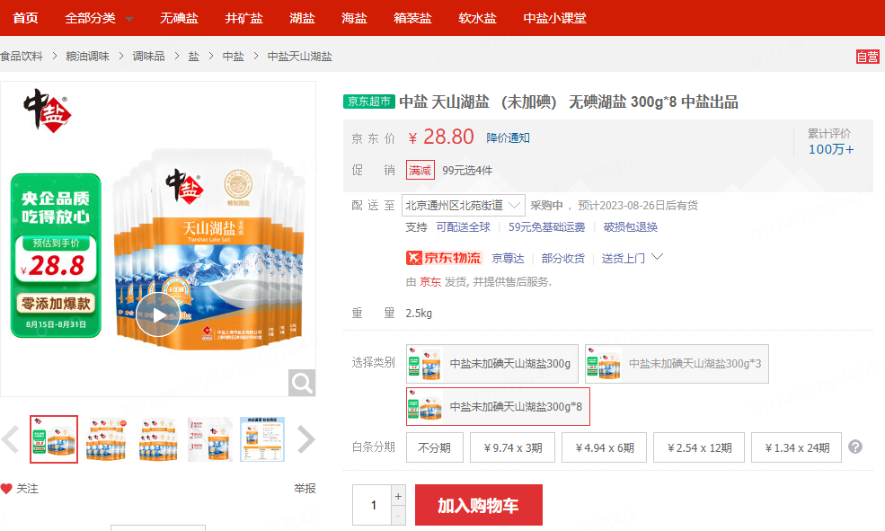
Task: Click the 59元免基础运费 link
Action: coord(546,226)
